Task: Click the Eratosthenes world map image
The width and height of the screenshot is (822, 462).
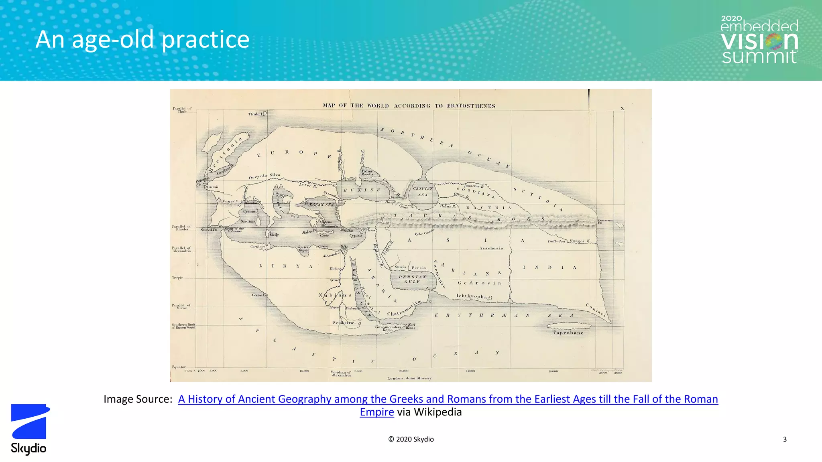Action: click(x=411, y=235)
